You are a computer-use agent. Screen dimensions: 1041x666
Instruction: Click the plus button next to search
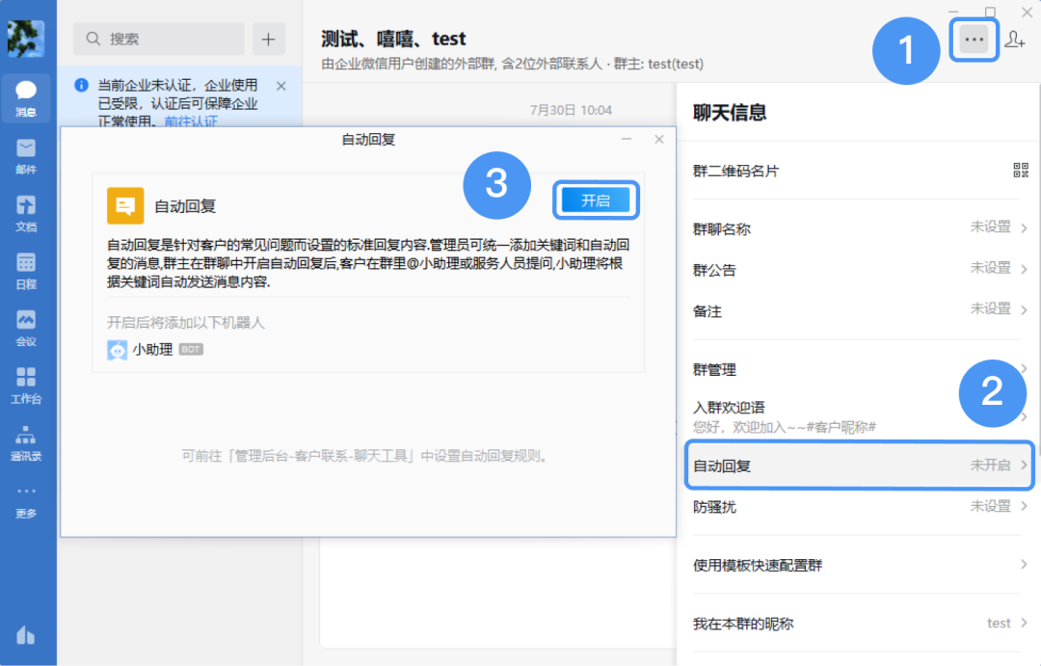click(x=268, y=40)
